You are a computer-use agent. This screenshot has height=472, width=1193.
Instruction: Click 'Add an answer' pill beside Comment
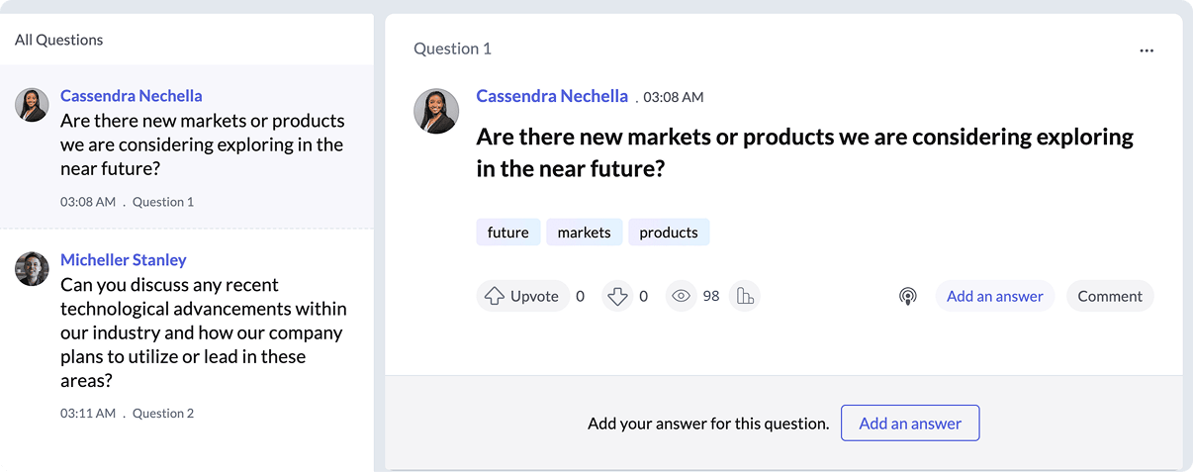point(994,296)
